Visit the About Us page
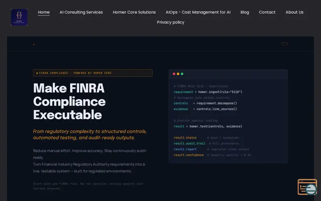 click(295, 12)
